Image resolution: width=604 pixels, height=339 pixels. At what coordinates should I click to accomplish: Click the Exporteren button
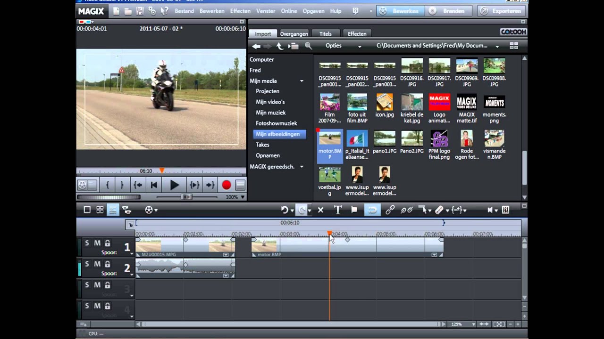502,11
